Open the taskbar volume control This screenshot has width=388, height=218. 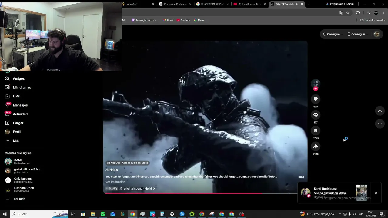click(x=355, y=214)
